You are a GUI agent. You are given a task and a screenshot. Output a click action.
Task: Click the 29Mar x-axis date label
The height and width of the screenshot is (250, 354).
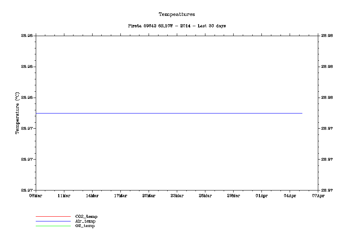point(233,196)
